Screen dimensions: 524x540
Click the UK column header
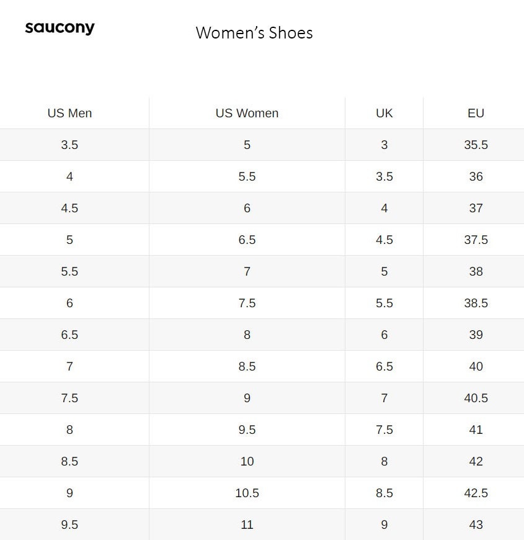tap(384, 113)
